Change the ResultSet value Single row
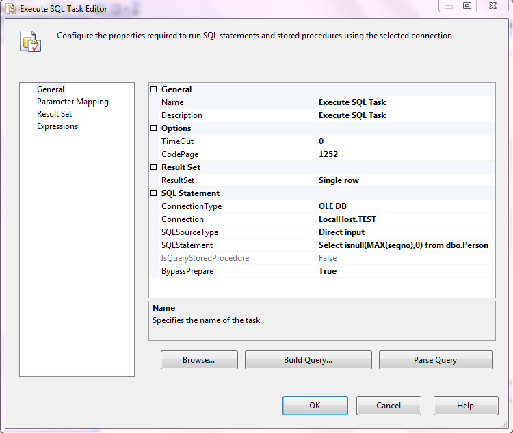513x433 pixels. tap(406, 180)
